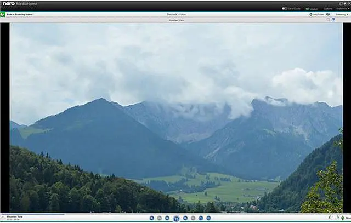Expand the Streaming dropdown in the dark header

343,9
